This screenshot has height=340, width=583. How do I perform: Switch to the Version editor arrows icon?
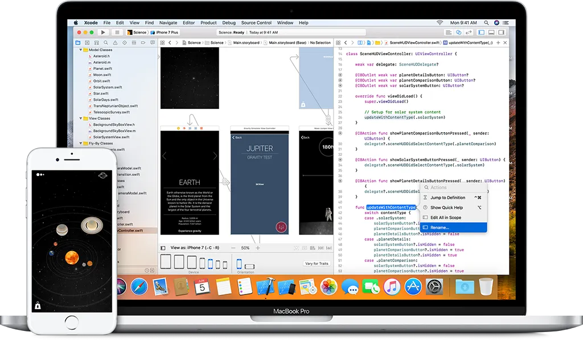pyautogui.click(x=469, y=32)
